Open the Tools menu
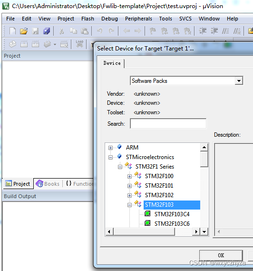This screenshot has height=271, width=253. (165, 19)
